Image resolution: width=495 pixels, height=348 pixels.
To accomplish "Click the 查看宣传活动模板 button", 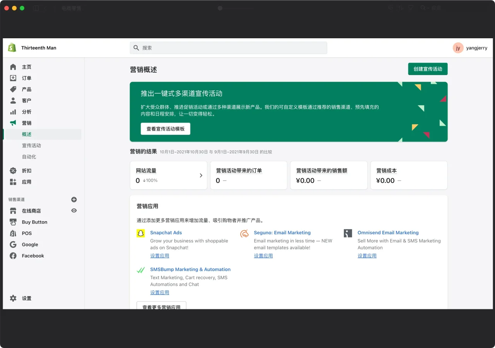I will 166,129.
